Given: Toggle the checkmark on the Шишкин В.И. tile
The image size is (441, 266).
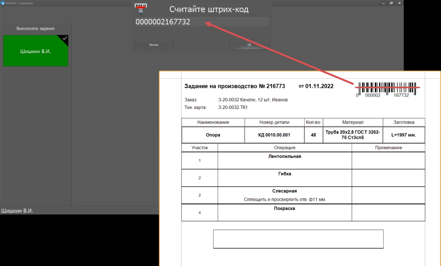Looking at the screenshot, I should (65, 38).
